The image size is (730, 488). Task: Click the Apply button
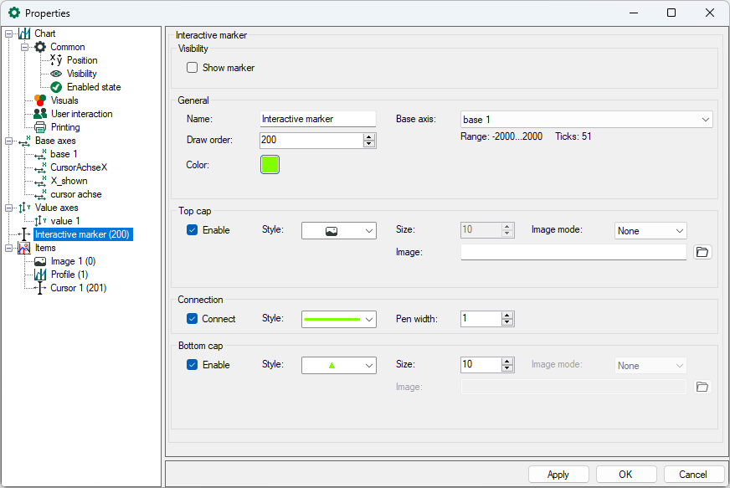tap(558, 475)
